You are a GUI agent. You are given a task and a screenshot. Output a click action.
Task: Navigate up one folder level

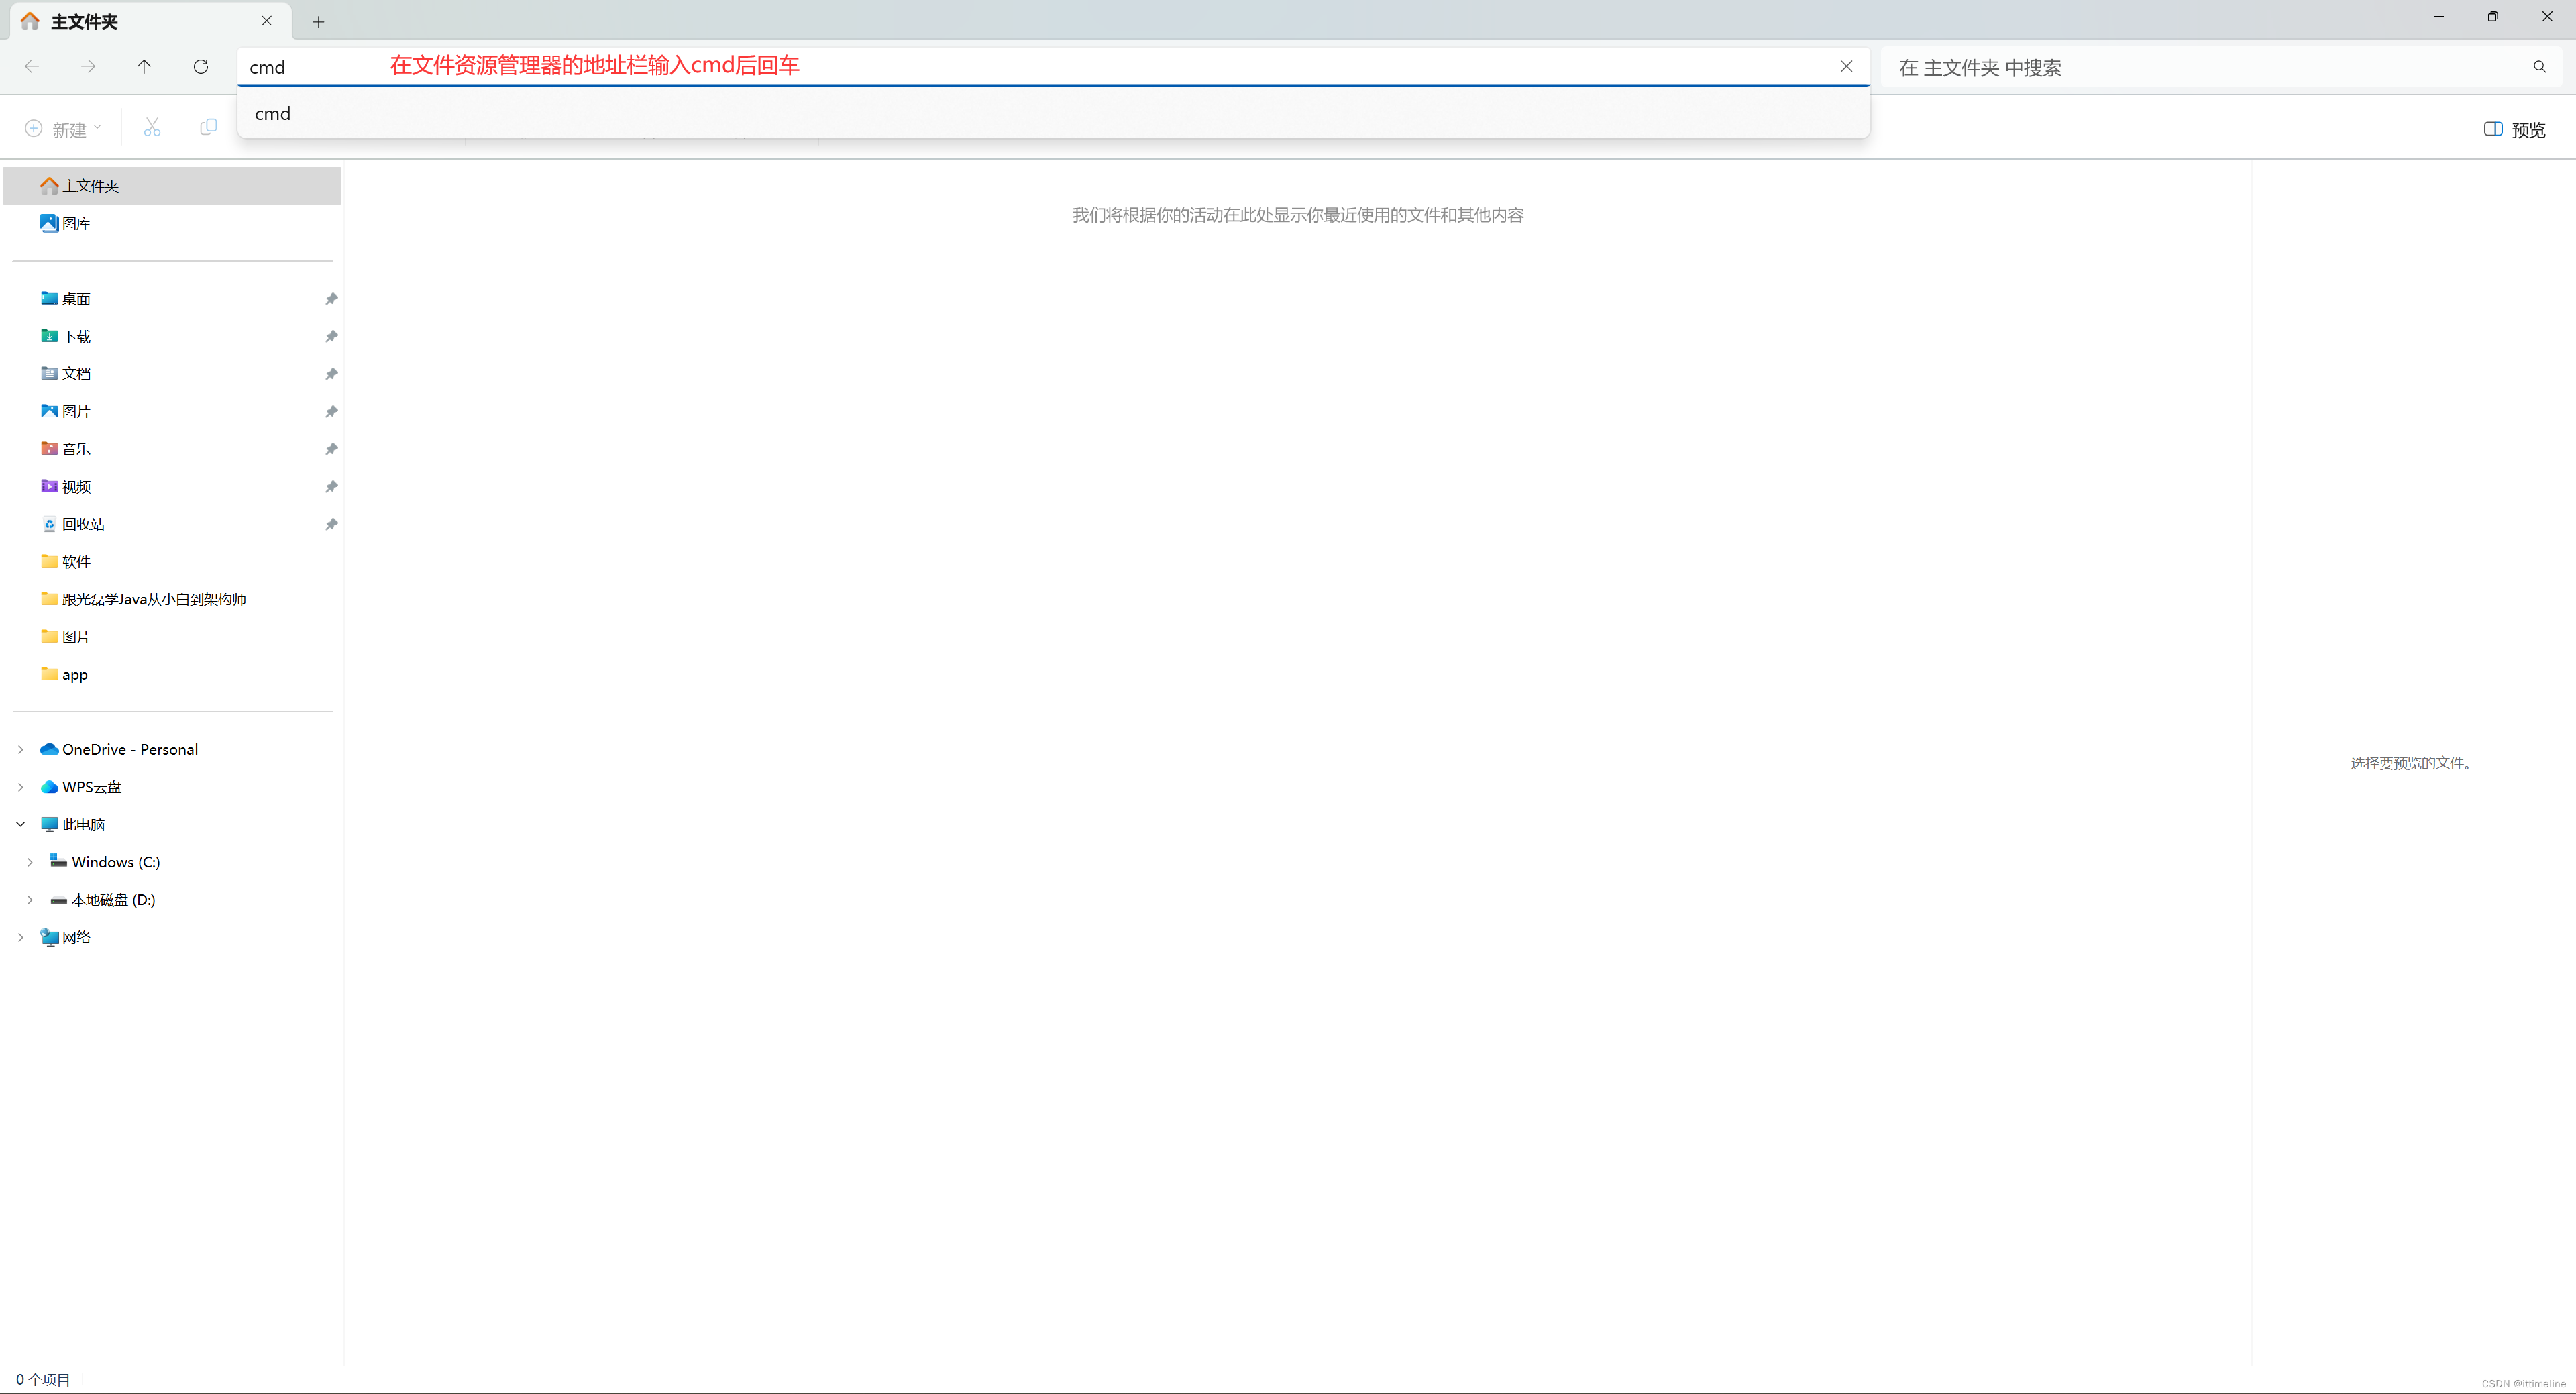144,67
